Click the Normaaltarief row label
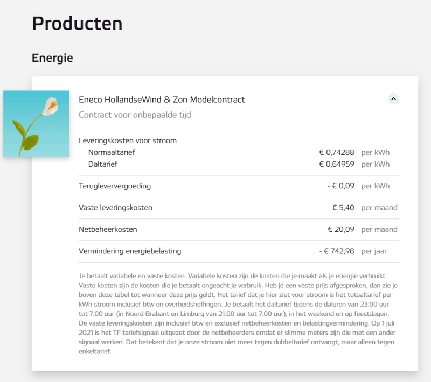 tap(111, 152)
